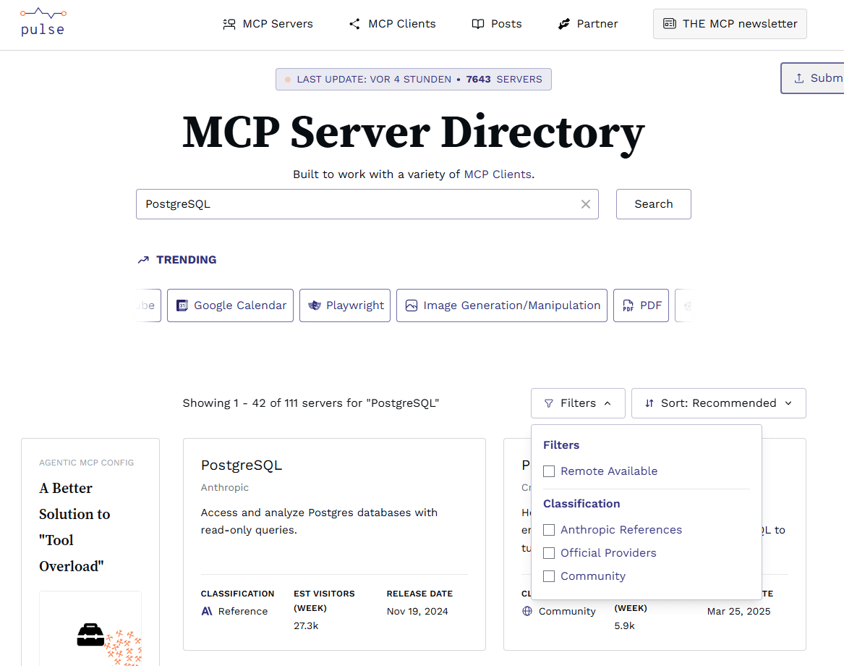Viewport: 844px width, 666px height.
Task: Open the Sort: Recommended dropdown
Action: pos(718,402)
